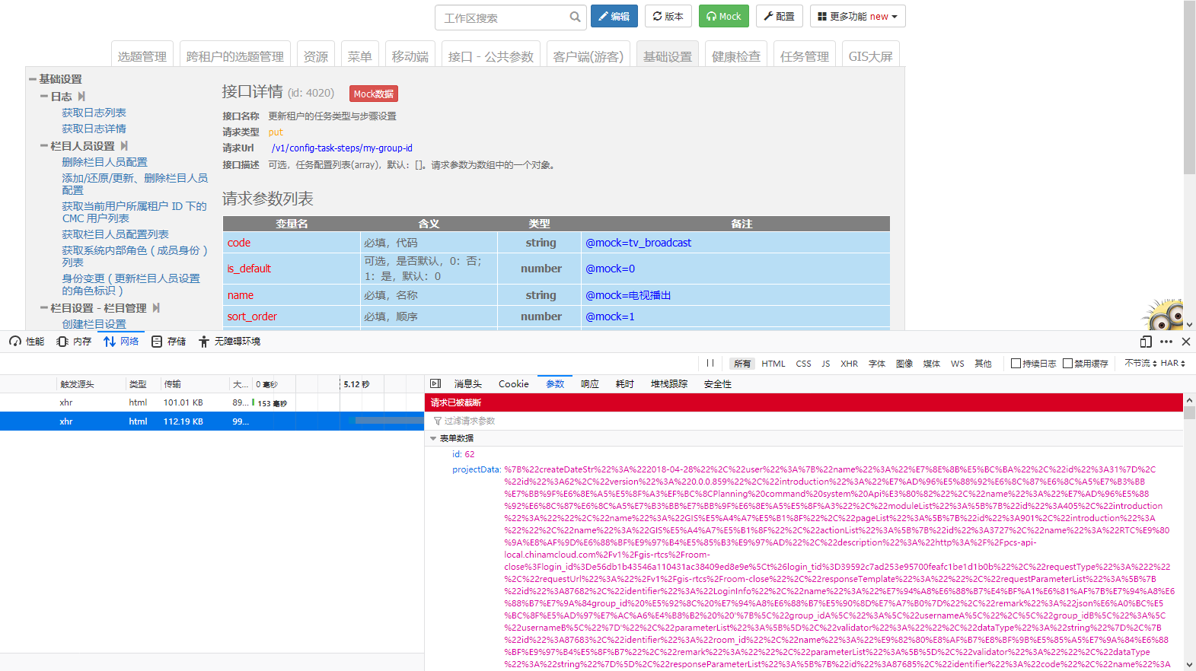Collapse the 日志 tree node
This screenshot has height=671, width=1196.
pos(44,97)
